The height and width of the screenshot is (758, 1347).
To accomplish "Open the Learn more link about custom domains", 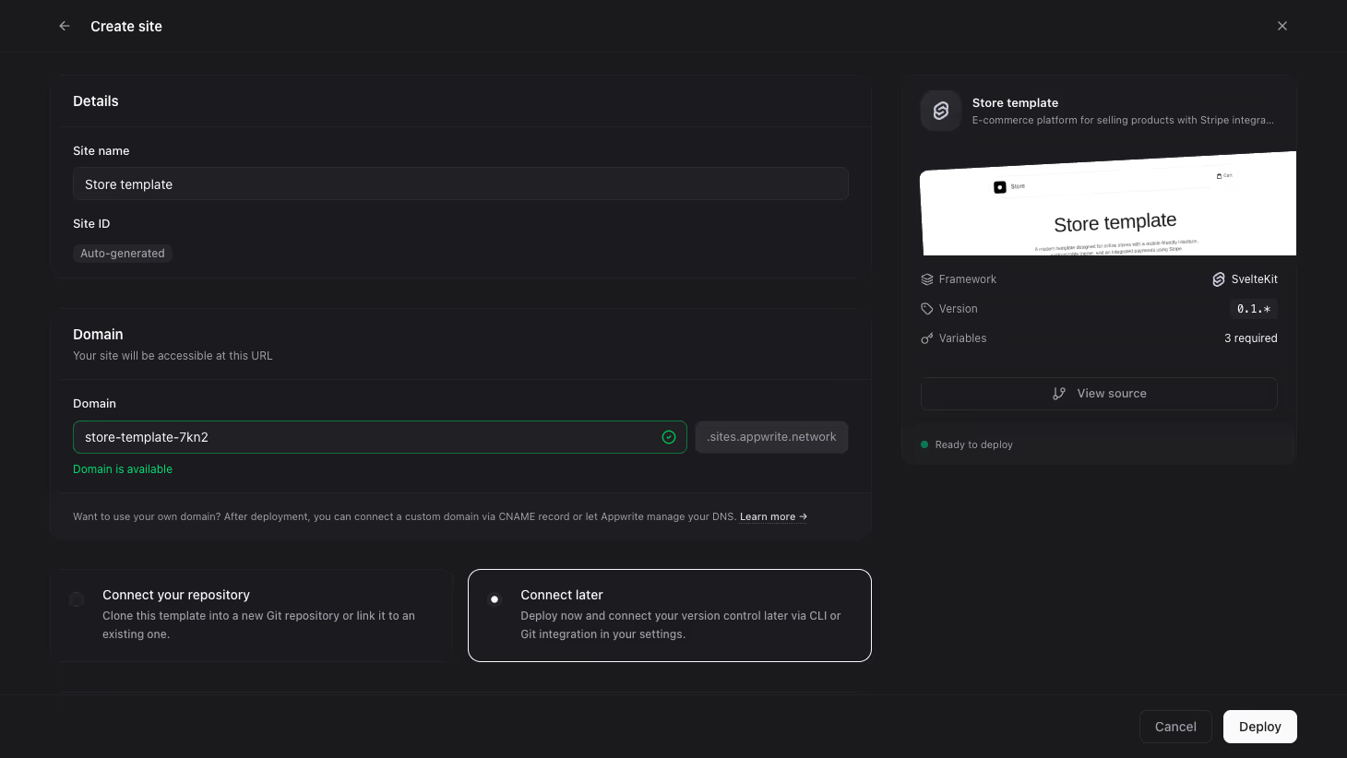I will click(773, 516).
